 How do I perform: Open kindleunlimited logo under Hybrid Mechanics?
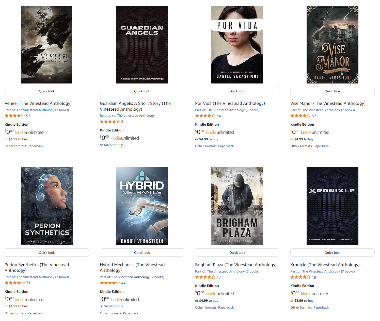pos(124,299)
